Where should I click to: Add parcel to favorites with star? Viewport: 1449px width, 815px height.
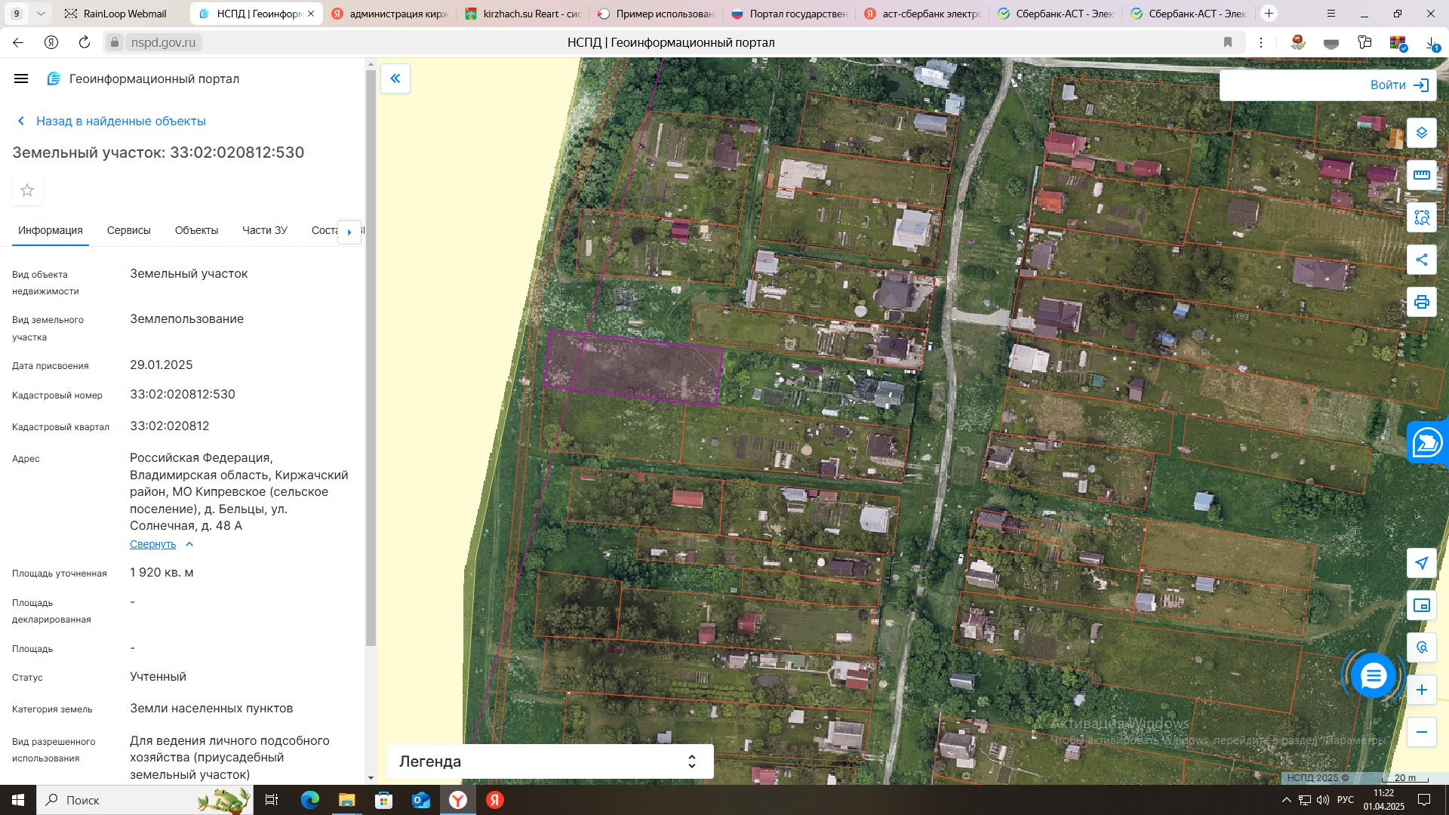(27, 190)
